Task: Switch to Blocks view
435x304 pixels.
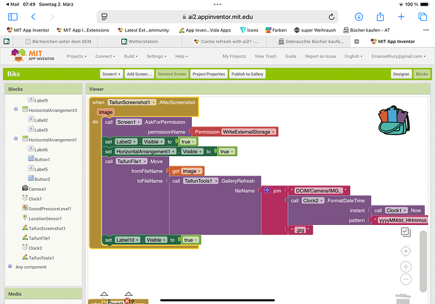Action: (x=422, y=74)
